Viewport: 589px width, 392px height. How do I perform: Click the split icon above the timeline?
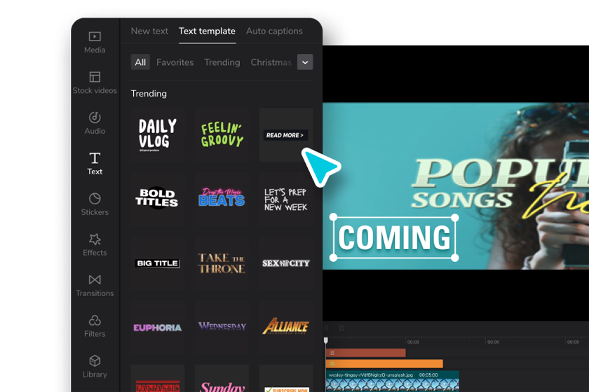point(326,328)
